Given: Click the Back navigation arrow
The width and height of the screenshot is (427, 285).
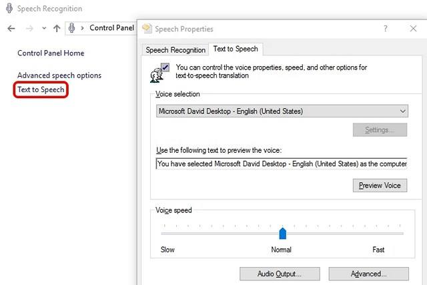Looking at the screenshot, I should 11,28.
